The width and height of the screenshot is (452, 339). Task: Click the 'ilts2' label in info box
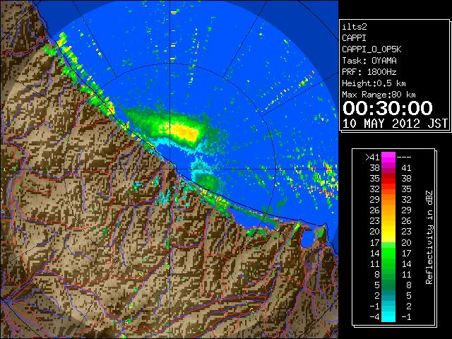[355, 27]
